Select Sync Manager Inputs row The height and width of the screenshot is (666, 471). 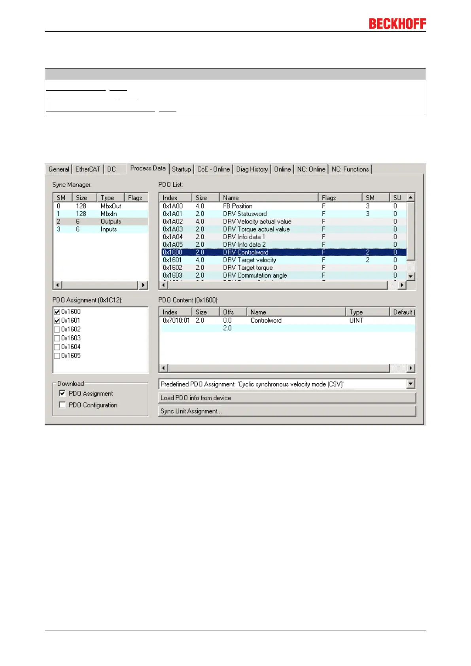coord(100,229)
